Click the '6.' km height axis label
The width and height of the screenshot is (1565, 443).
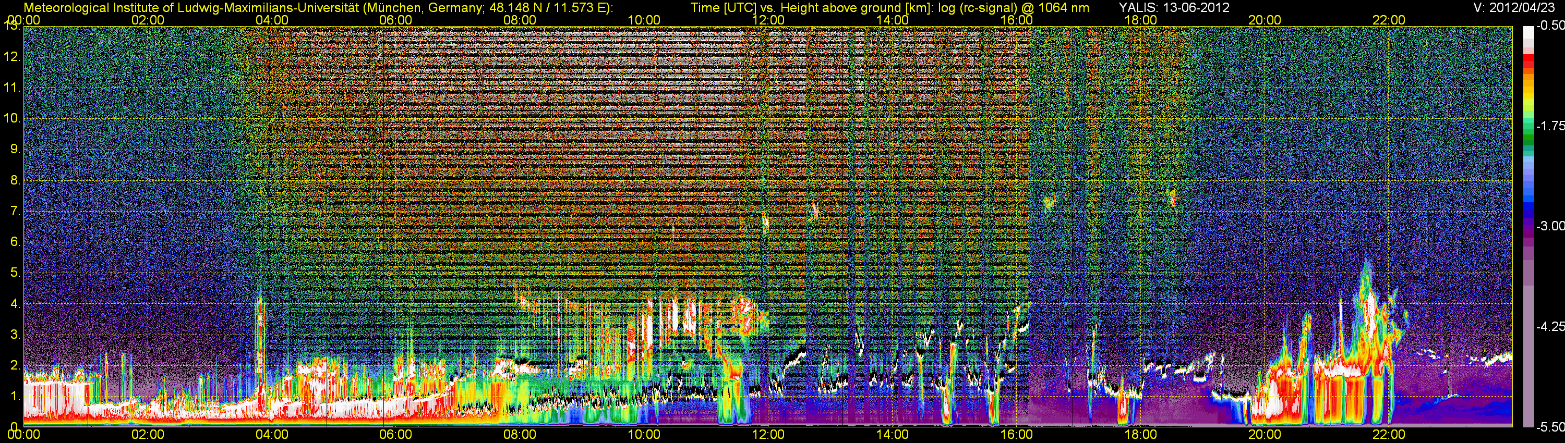[15, 241]
